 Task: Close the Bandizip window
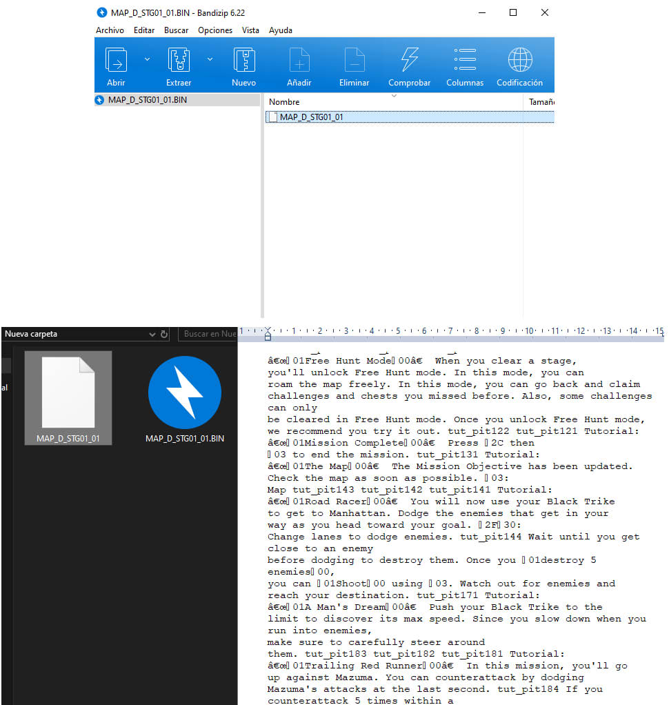point(544,12)
